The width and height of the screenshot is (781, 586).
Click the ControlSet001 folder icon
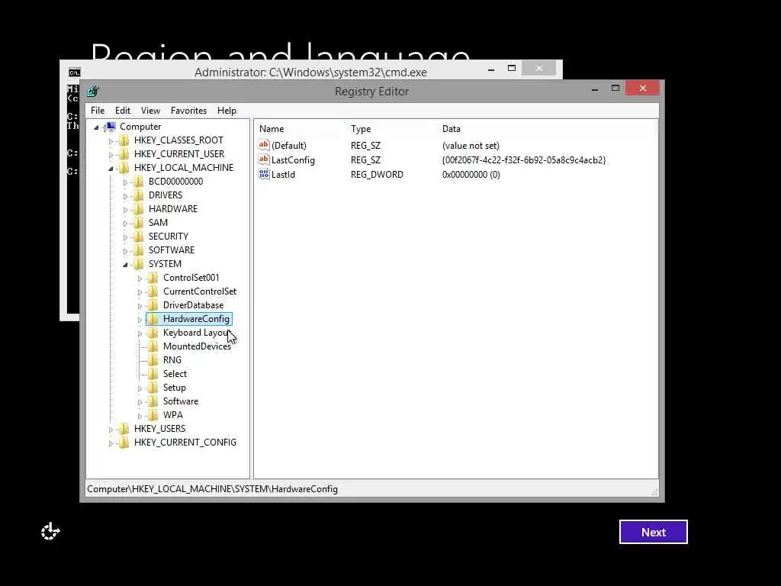(153, 278)
